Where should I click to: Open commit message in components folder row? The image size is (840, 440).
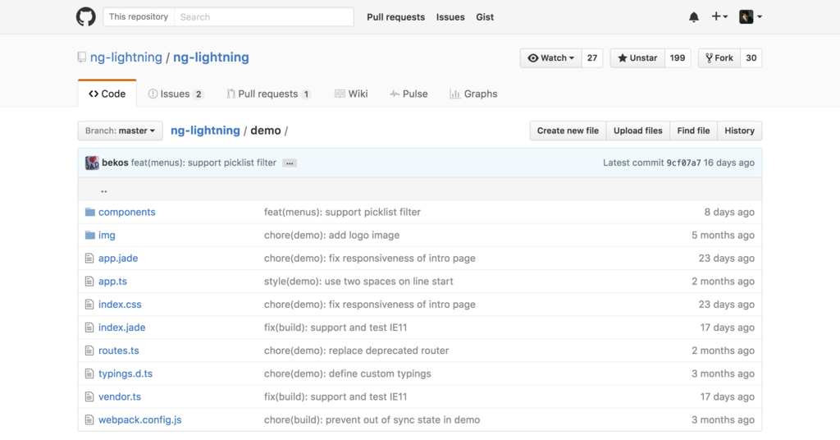[x=342, y=213]
